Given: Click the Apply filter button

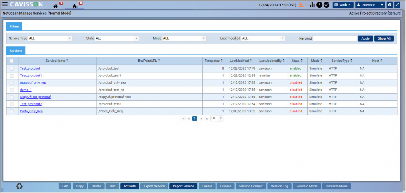Looking at the screenshot, I should [365, 38].
